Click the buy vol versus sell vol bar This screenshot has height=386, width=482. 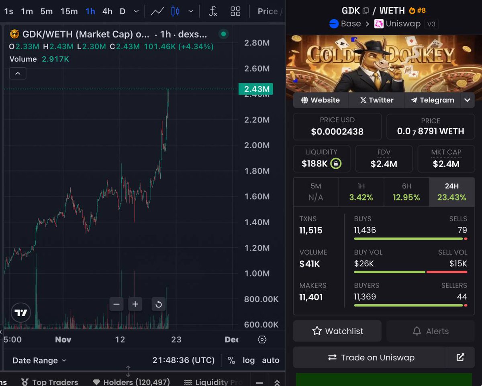pyautogui.click(x=411, y=272)
